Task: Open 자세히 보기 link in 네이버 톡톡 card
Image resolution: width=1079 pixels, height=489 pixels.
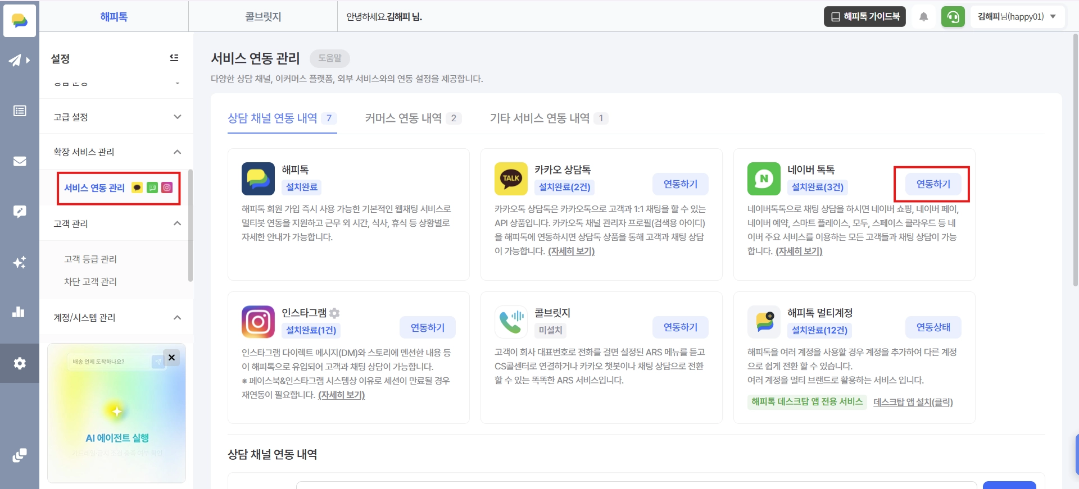Action: pyautogui.click(x=799, y=251)
